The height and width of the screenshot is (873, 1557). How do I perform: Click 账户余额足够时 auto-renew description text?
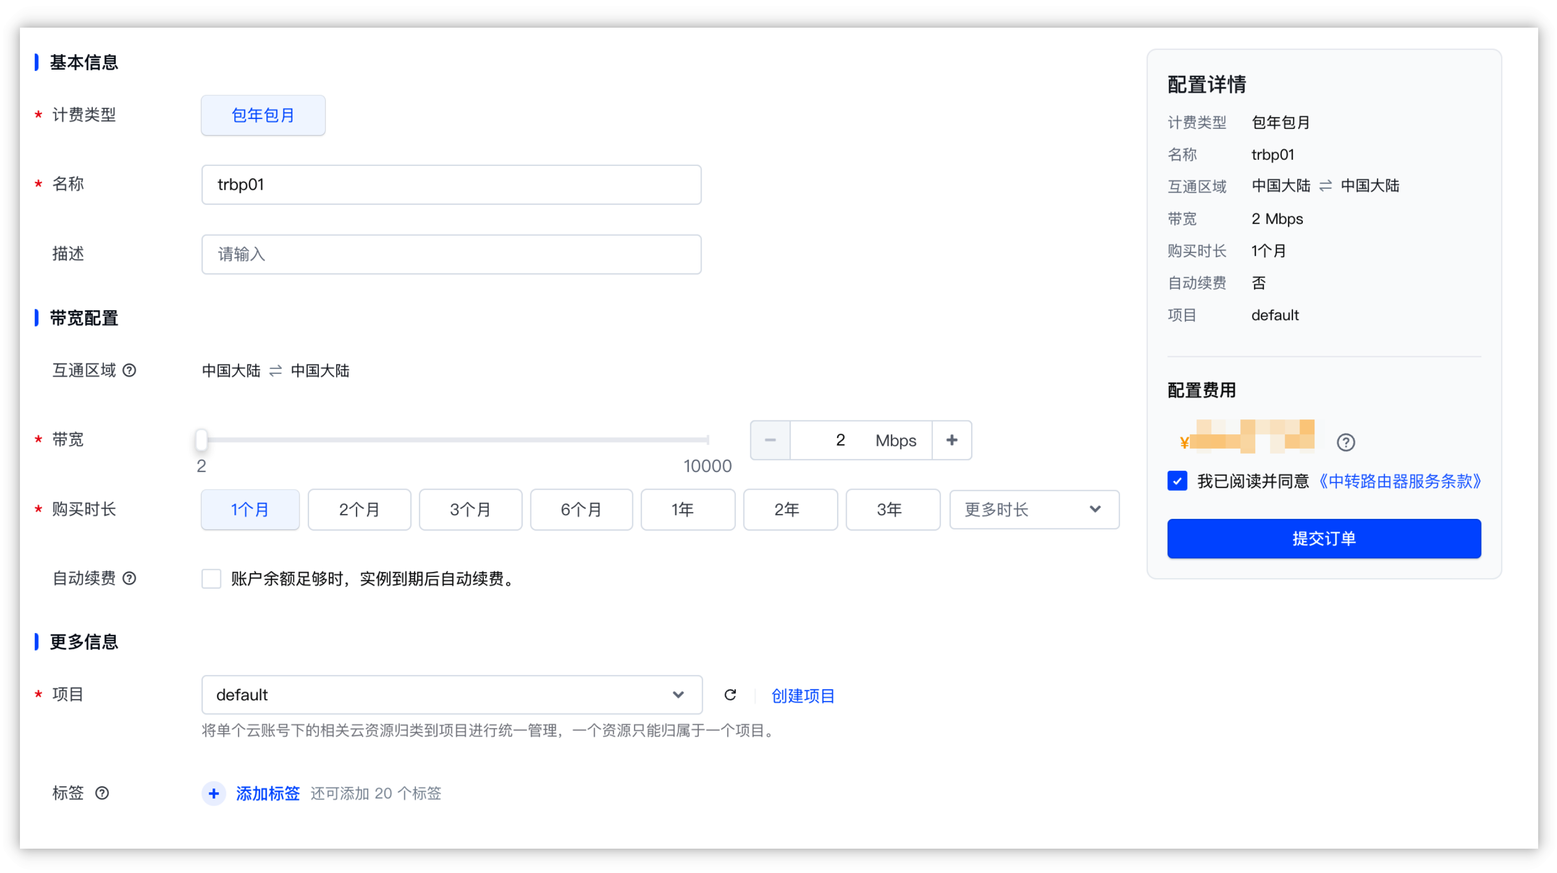373,579
